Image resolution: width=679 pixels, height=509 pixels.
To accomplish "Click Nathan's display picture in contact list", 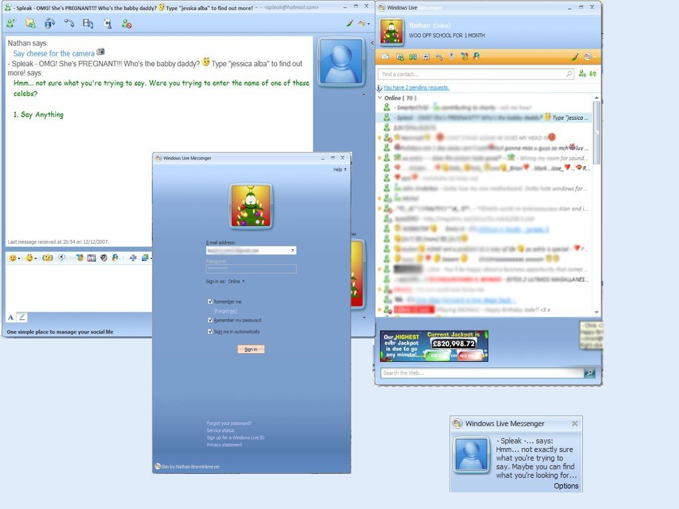I will (x=391, y=31).
